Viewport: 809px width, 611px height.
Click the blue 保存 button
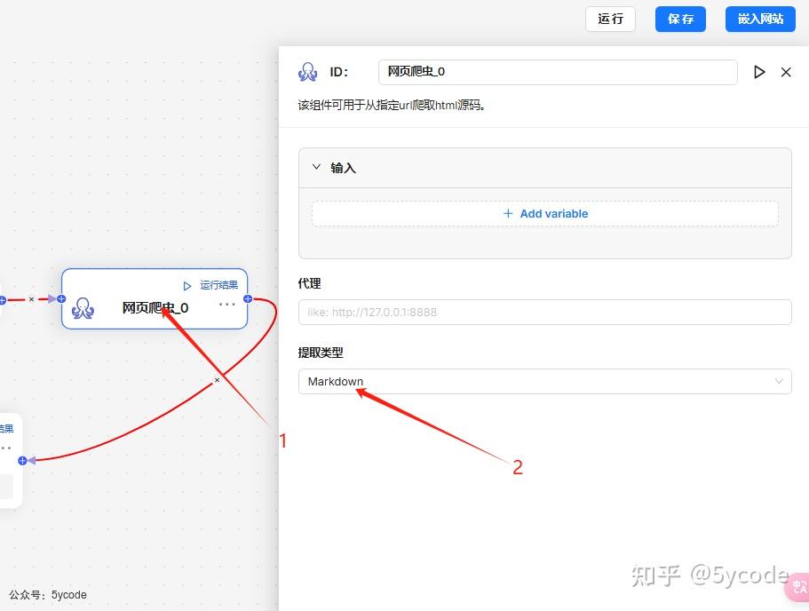tap(680, 19)
